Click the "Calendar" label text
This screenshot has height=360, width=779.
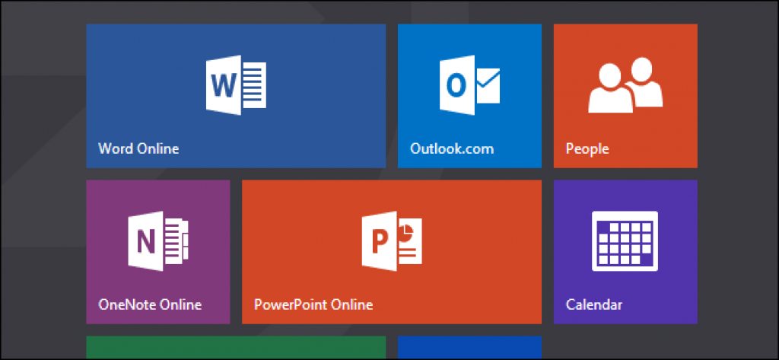(594, 304)
